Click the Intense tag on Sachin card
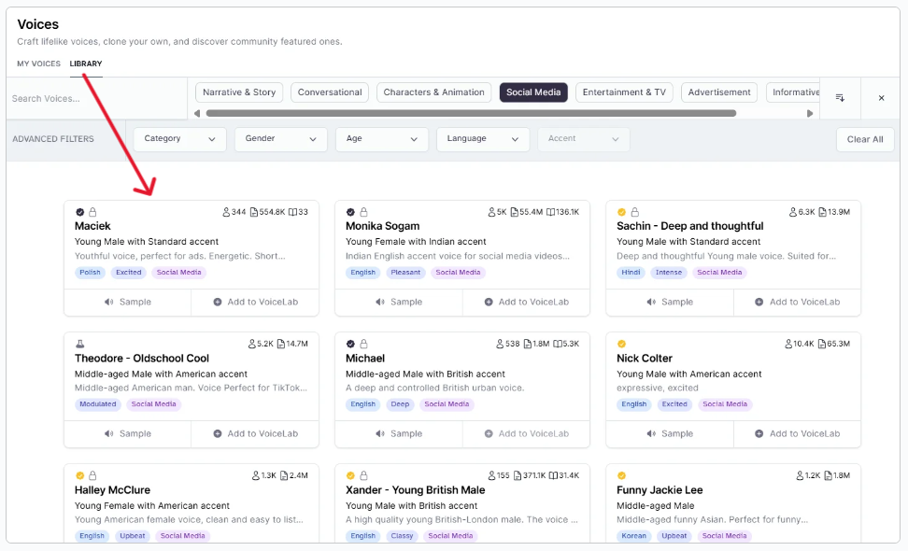908x551 pixels. click(669, 272)
